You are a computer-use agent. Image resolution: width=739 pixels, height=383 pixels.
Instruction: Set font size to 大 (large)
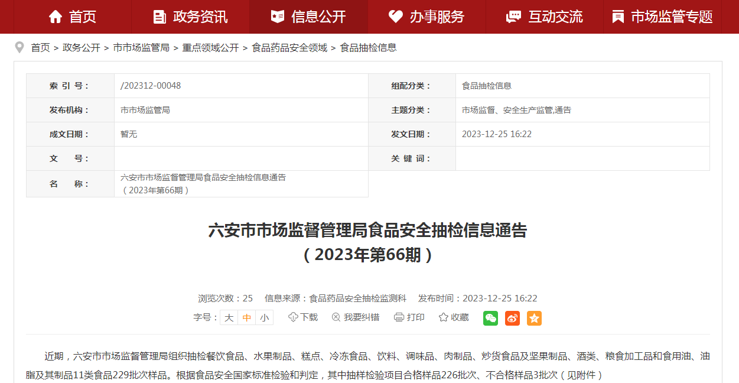229,318
